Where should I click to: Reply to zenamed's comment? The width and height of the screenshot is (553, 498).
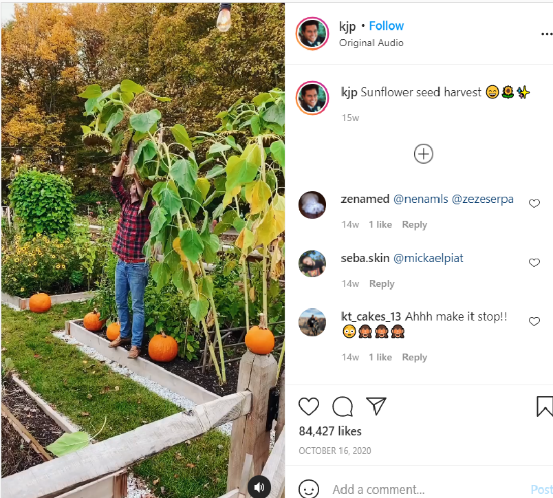point(415,225)
